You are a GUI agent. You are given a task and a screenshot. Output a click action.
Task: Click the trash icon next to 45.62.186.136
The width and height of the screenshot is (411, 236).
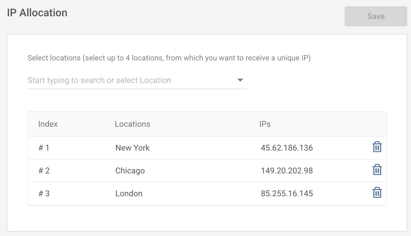pyautogui.click(x=377, y=147)
